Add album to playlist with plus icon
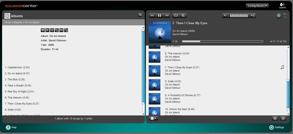The image size is (293, 134). tap(52, 30)
